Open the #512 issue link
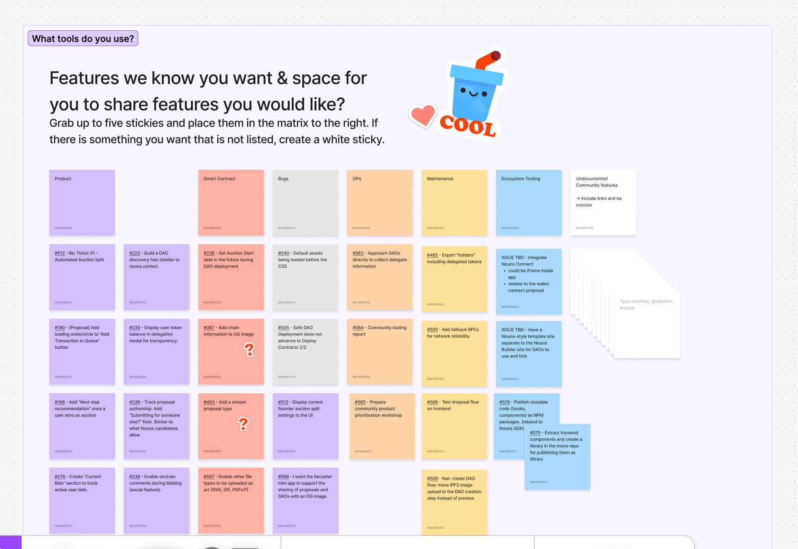 pyautogui.click(x=59, y=253)
